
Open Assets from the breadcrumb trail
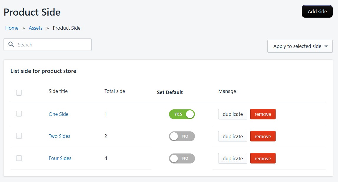click(x=35, y=28)
